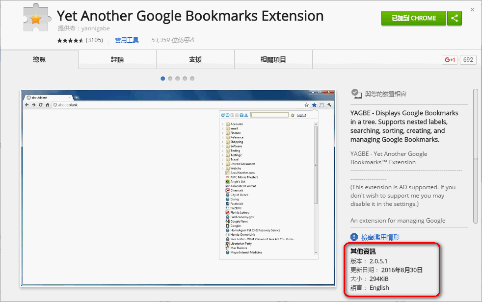Image resolution: width=482 pixels, height=302 pixels.
Task: Select the third screenshot carousel dot
Action: [x=178, y=78]
